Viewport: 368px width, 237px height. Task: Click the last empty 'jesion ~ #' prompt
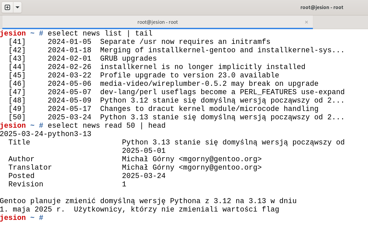click(22, 218)
